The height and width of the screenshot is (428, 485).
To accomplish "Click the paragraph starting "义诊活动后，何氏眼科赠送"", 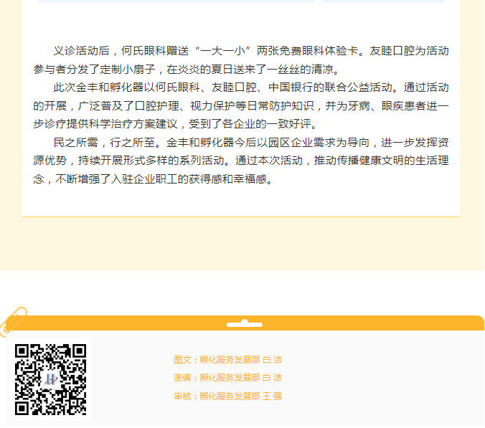I will click(x=241, y=60).
